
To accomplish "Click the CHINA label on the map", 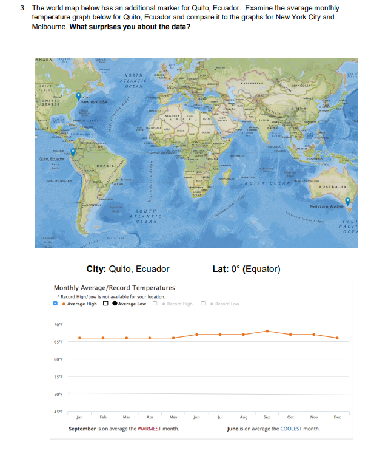I will 298,109.
